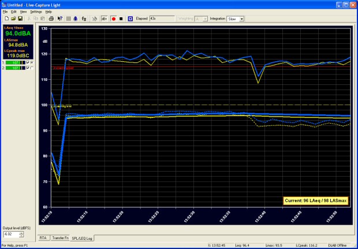Click the 120 dB axis label
Viewport: 358px width, 249px height.
tap(44, 54)
